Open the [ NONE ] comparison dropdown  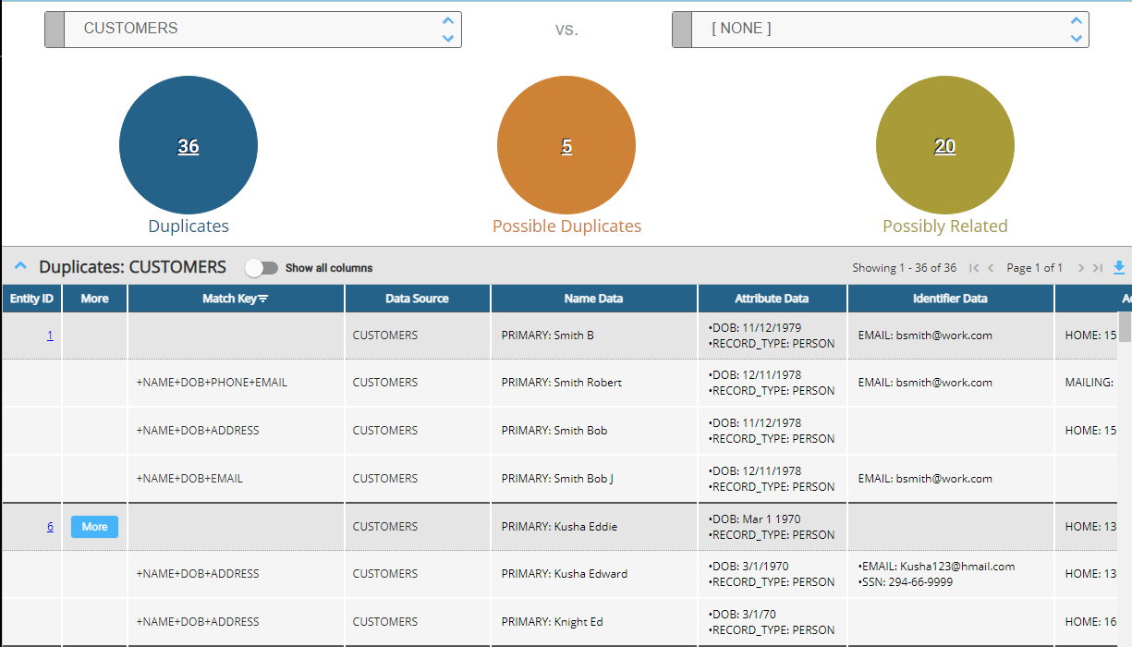pyautogui.click(x=880, y=30)
